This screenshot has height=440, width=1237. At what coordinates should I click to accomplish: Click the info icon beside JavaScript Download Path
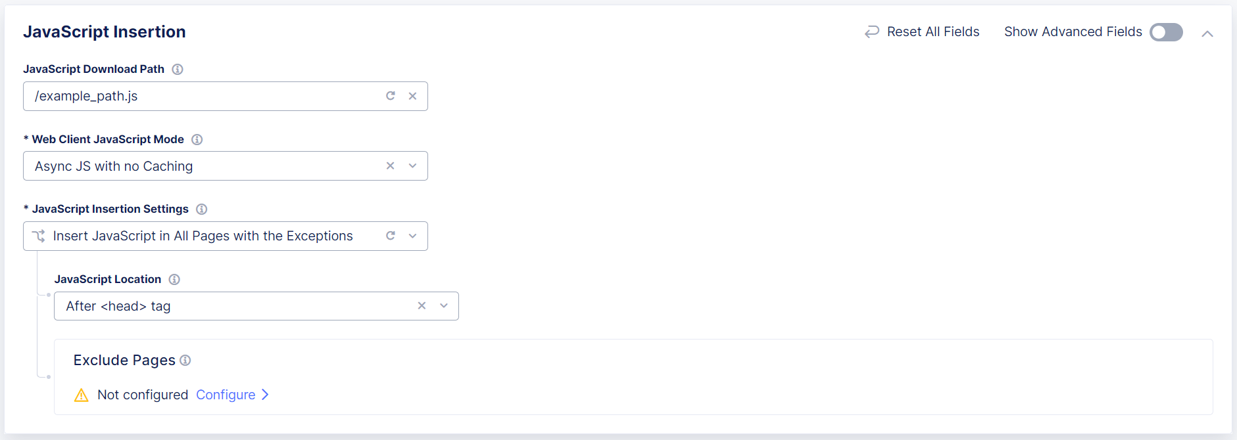click(x=178, y=69)
